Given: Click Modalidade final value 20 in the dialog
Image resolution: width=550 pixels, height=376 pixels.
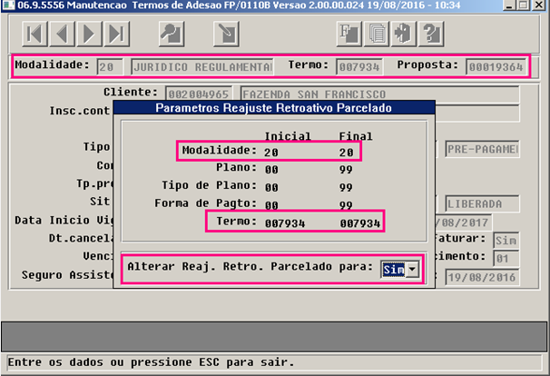Looking at the screenshot, I should coord(346,153).
